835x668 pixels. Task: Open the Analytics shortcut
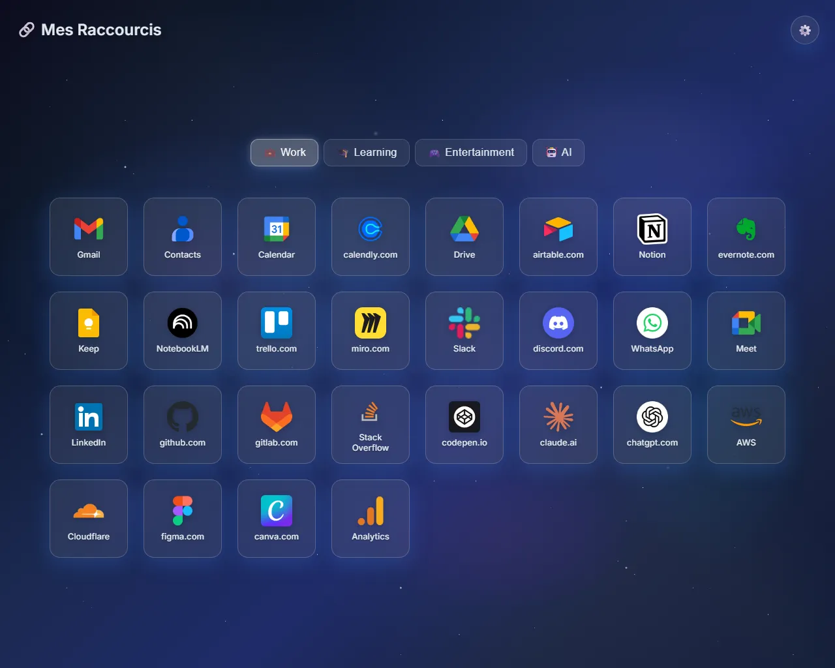pos(371,518)
